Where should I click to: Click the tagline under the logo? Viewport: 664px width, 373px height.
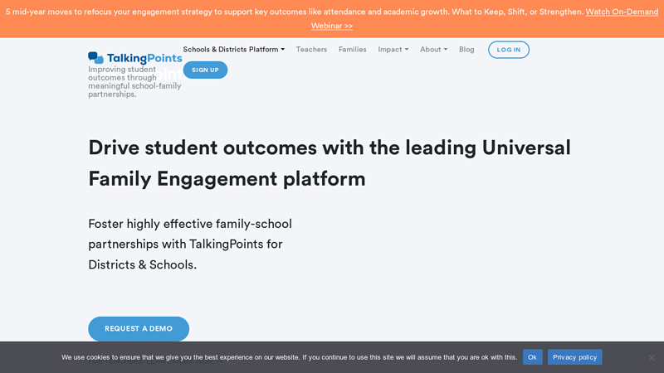pyautogui.click(x=134, y=81)
